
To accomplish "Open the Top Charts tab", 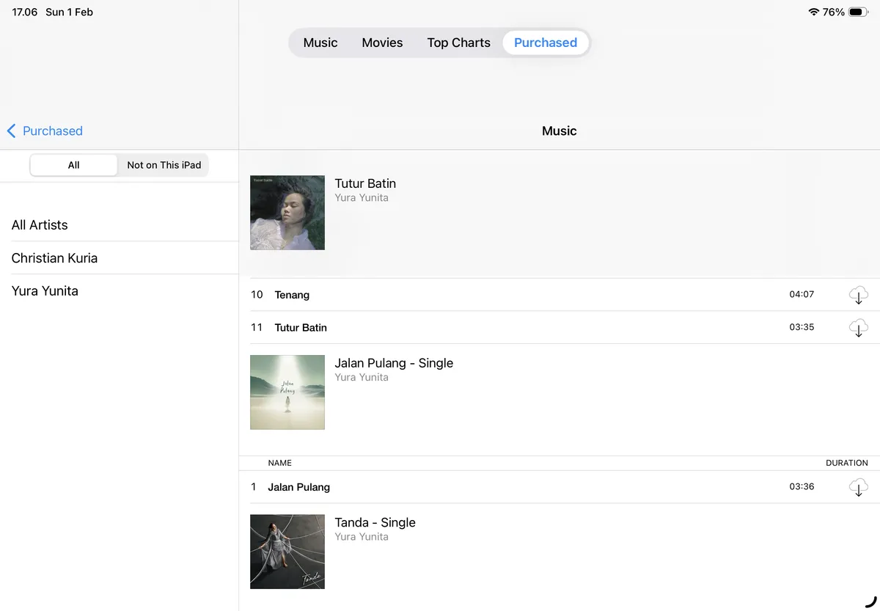I will (x=458, y=43).
